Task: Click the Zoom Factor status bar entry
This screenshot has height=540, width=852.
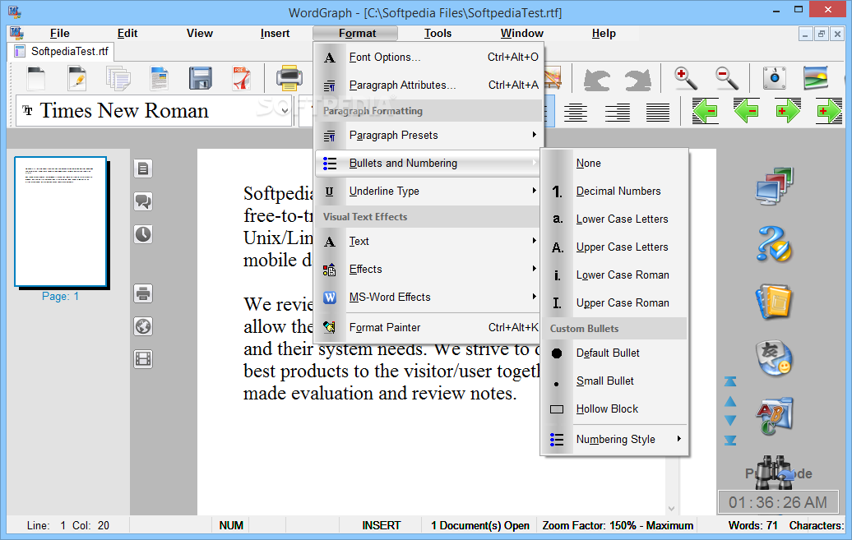Action: point(618,525)
